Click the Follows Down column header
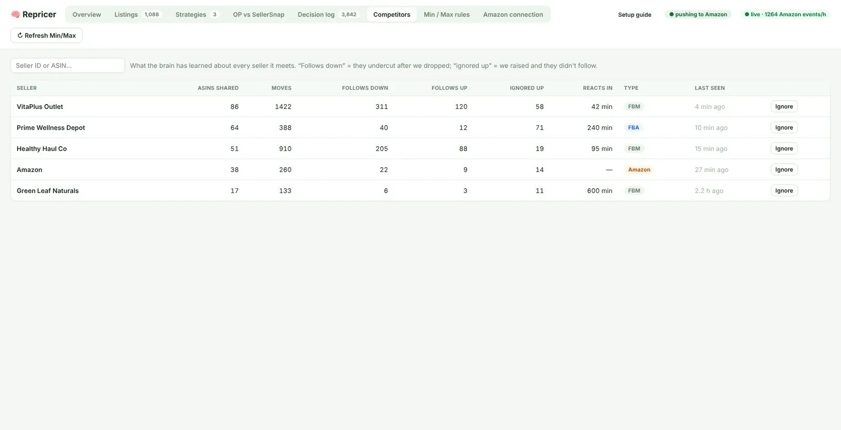 pos(365,88)
